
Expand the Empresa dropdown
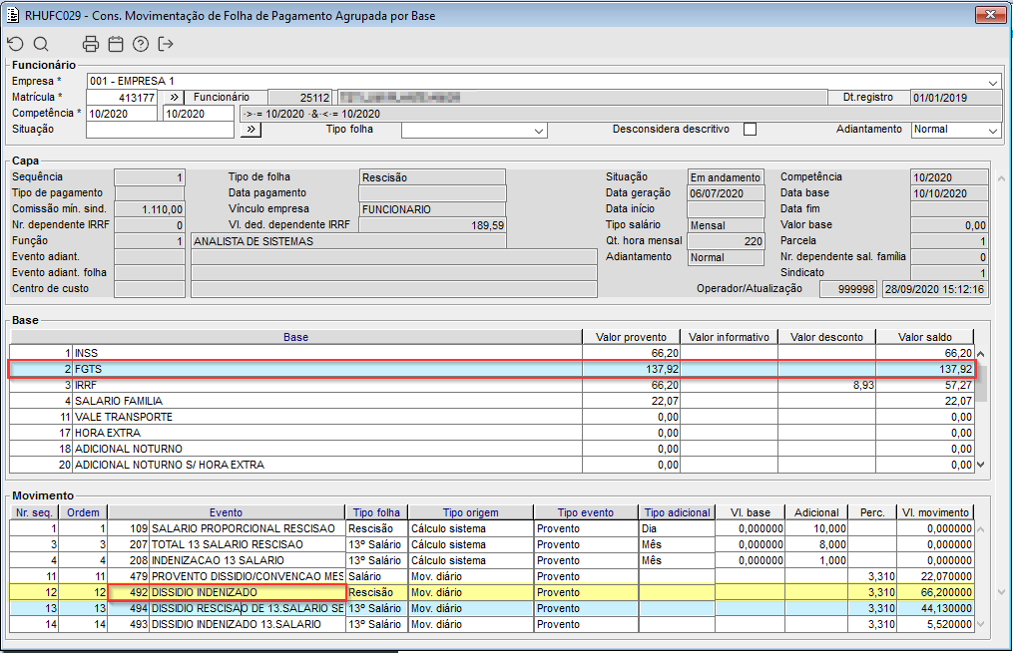pyautogui.click(x=993, y=82)
